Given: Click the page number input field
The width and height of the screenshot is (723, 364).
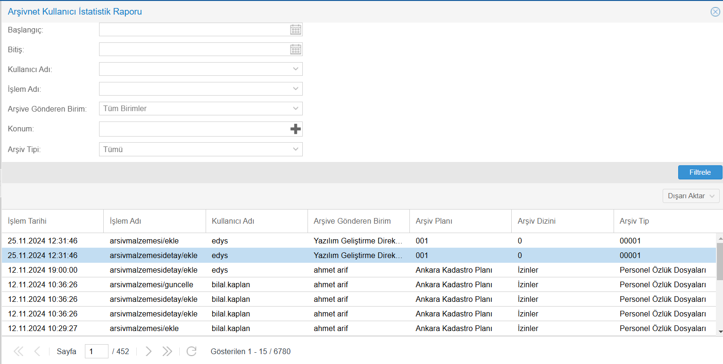Looking at the screenshot, I should pyautogui.click(x=96, y=351).
